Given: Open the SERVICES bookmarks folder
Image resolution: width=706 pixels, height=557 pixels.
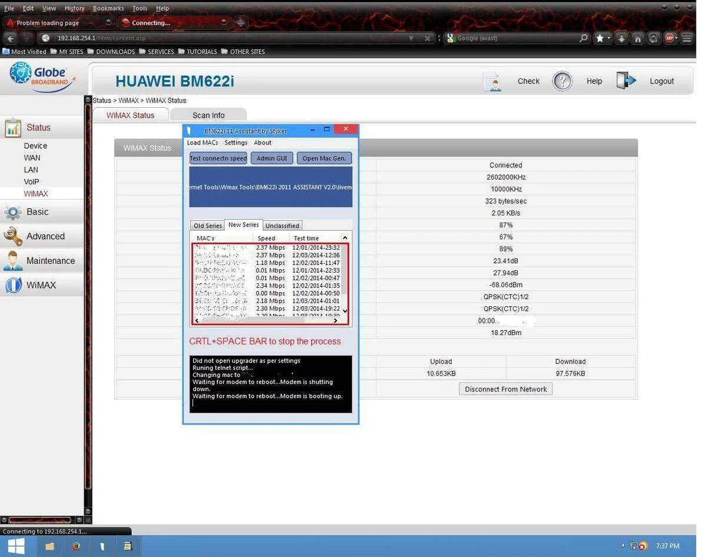Looking at the screenshot, I should (156, 52).
